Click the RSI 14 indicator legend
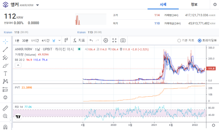 19,107
